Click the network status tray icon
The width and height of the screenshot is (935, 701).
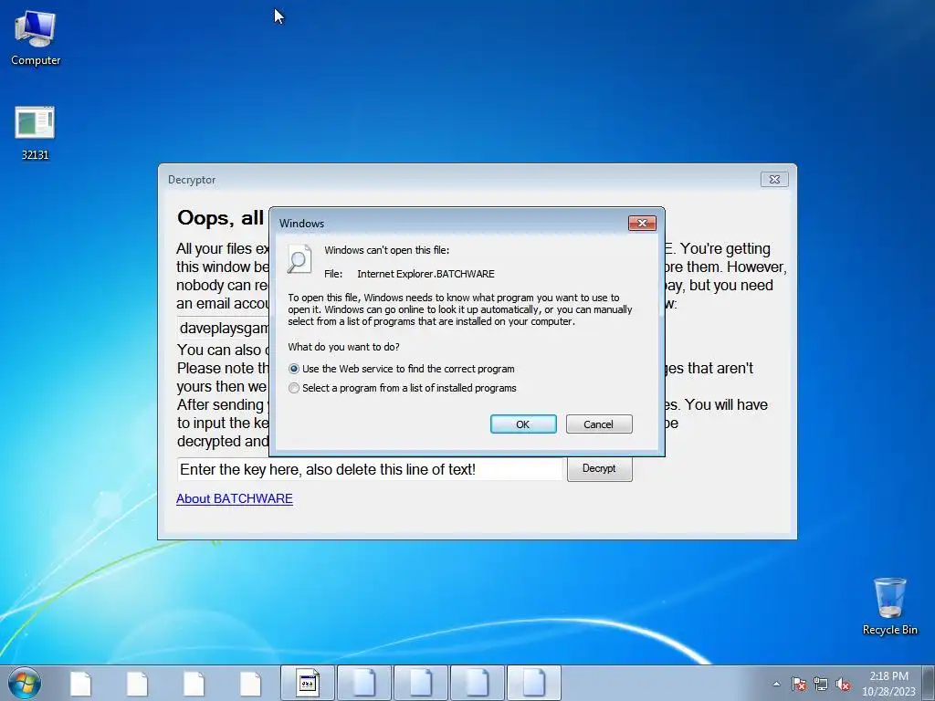(821, 684)
